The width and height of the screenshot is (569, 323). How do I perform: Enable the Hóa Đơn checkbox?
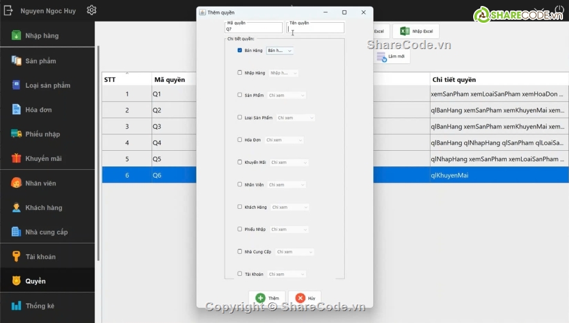[x=240, y=139]
